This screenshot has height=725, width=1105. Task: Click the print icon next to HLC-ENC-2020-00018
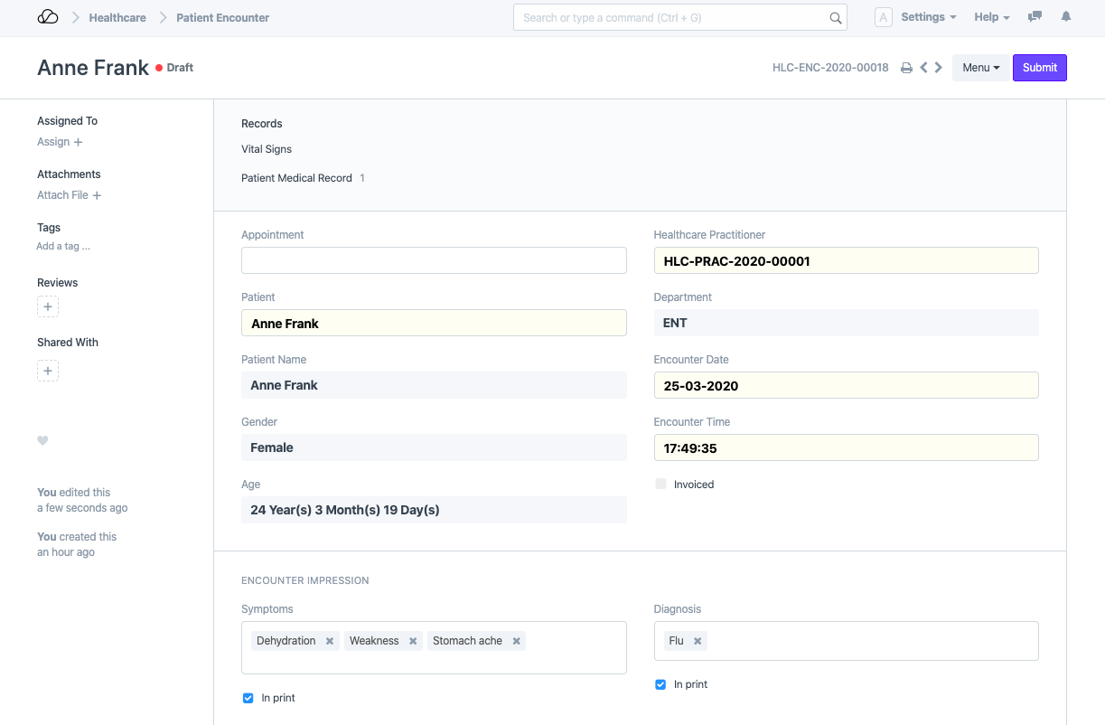(907, 67)
